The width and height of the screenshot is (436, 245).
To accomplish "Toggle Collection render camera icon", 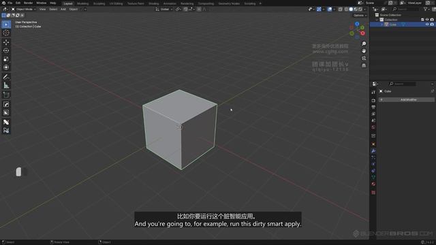I will pos(432,20).
